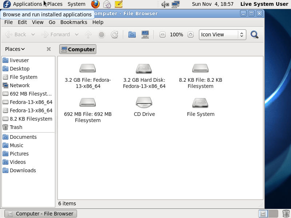Open the Evolution mail launcher icon
This screenshot has width=291, height=218.
coord(107,4)
